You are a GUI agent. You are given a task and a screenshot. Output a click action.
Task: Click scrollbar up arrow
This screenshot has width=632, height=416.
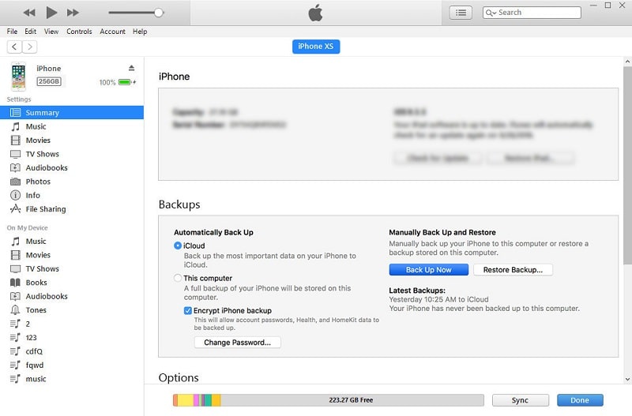[x=627, y=62]
